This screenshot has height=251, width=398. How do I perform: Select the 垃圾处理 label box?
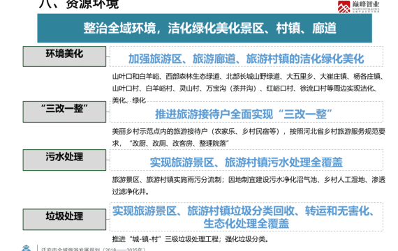coord(64,220)
